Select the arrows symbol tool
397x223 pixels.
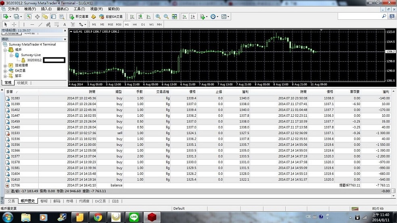tap(81, 25)
